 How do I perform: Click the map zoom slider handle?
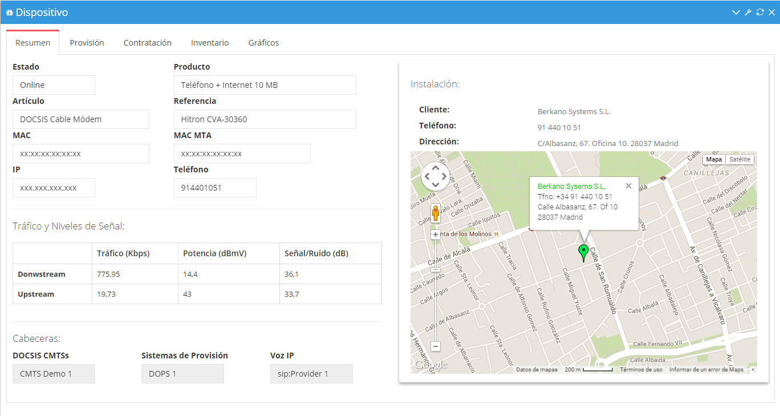436,269
